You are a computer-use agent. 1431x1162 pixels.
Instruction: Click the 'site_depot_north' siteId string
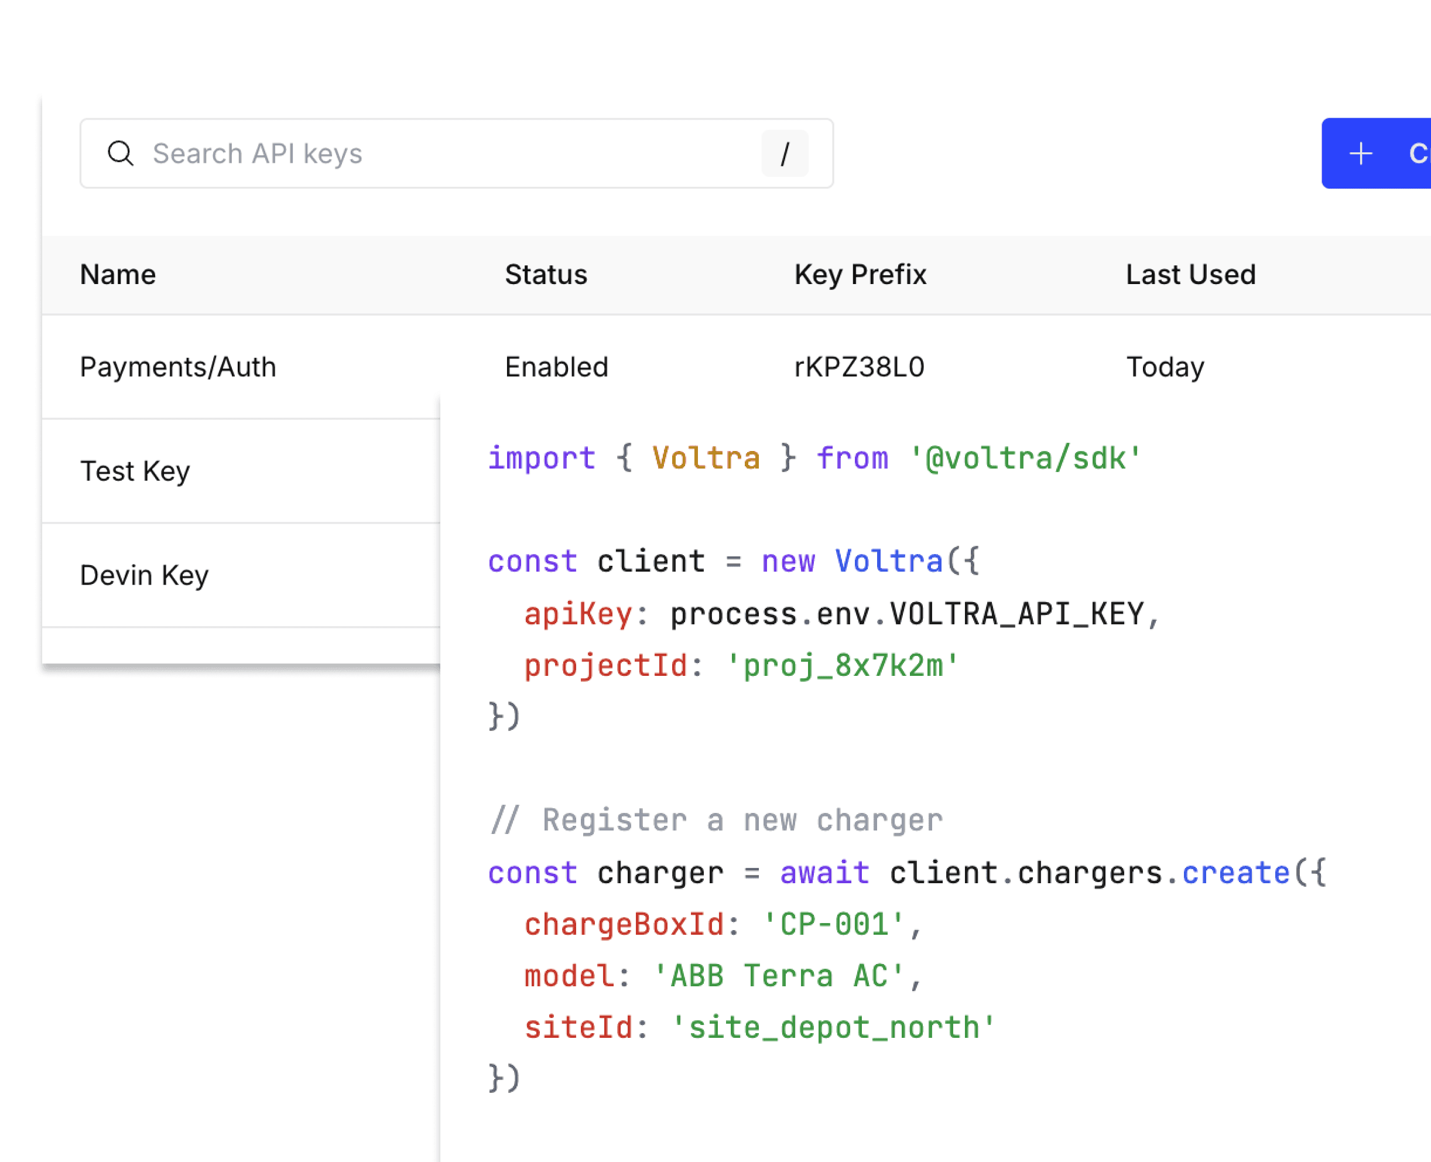pos(834,1027)
